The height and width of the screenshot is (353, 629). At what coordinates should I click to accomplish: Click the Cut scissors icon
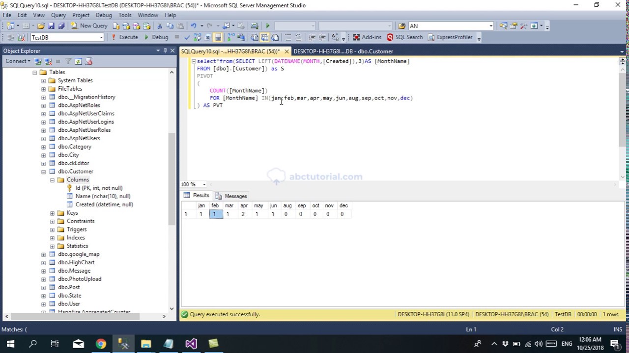pyautogui.click(x=160, y=25)
